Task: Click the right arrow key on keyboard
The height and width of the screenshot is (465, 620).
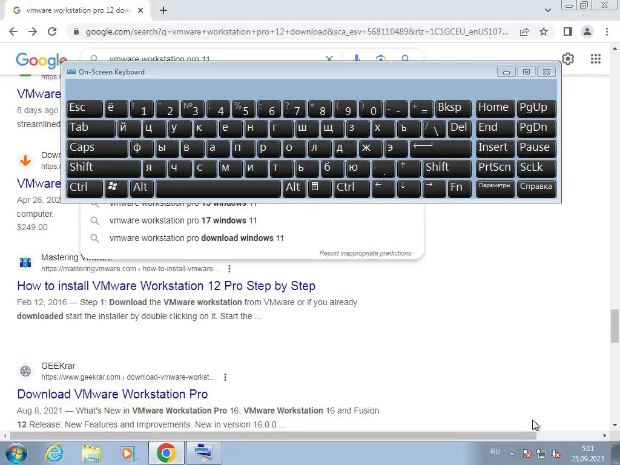Action: point(434,188)
